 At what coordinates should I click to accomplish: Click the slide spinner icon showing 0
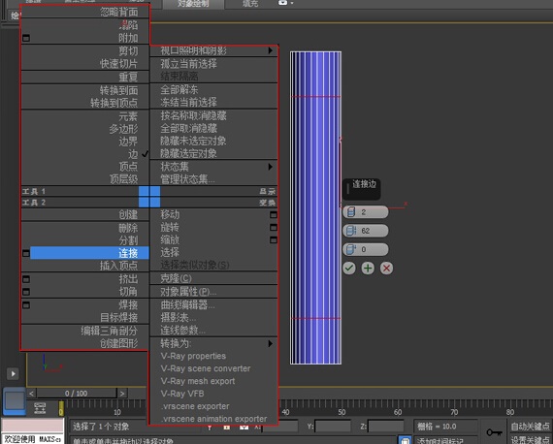pos(351,249)
